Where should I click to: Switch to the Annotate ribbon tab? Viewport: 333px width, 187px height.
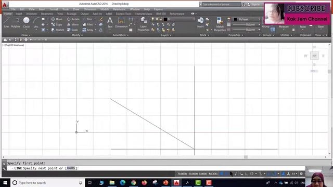click(x=31, y=14)
